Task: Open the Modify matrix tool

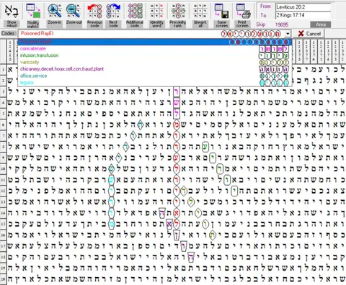Action: (33, 11)
